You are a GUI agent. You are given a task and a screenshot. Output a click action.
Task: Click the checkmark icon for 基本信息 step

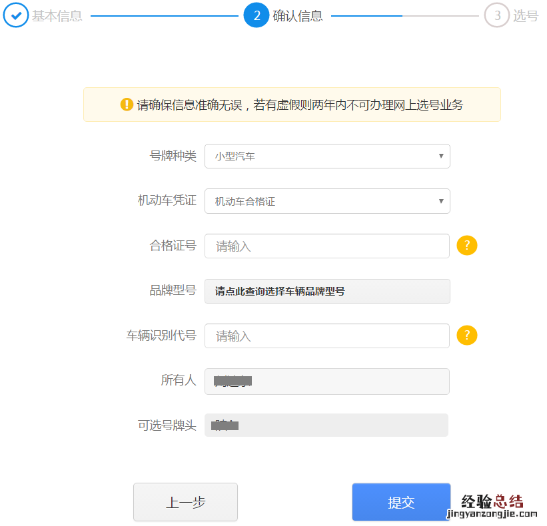pos(15,15)
